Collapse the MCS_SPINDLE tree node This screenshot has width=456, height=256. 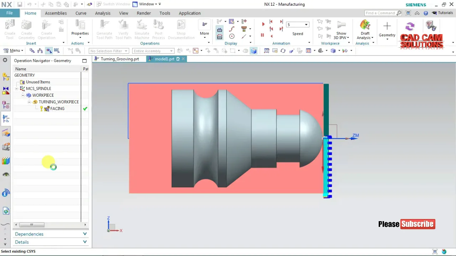click(x=17, y=89)
